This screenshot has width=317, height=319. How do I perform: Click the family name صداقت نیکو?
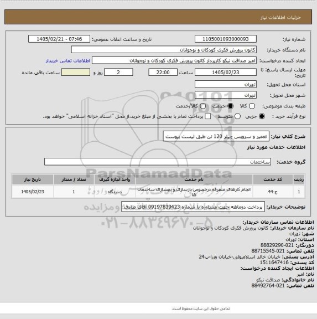pos(268,280)
